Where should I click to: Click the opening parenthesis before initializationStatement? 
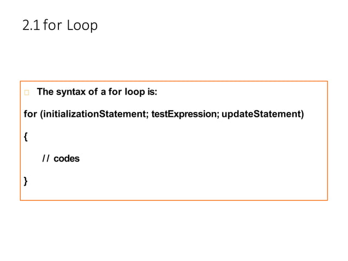41,114
